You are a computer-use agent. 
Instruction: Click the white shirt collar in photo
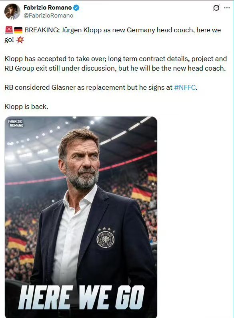click(x=80, y=198)
